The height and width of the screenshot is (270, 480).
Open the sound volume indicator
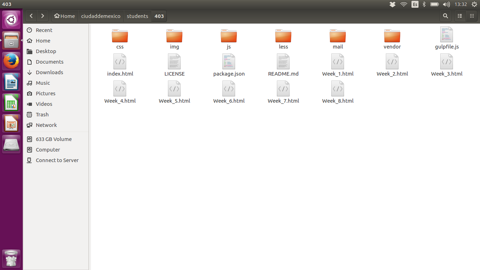(446, 4)
